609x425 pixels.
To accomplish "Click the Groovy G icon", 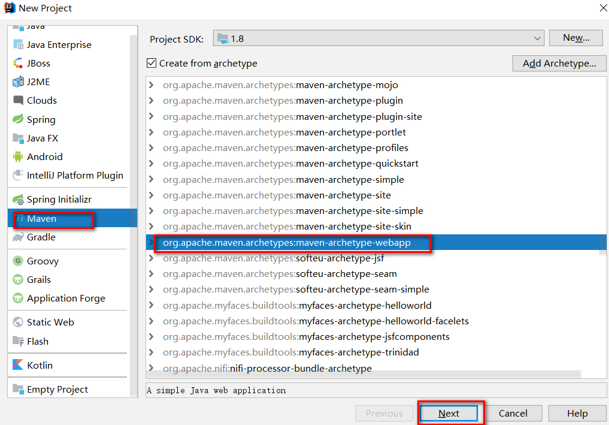I will click(18, 261).
